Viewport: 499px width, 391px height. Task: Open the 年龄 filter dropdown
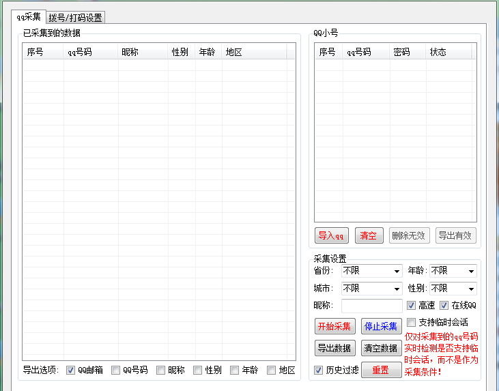pos(453,271)
